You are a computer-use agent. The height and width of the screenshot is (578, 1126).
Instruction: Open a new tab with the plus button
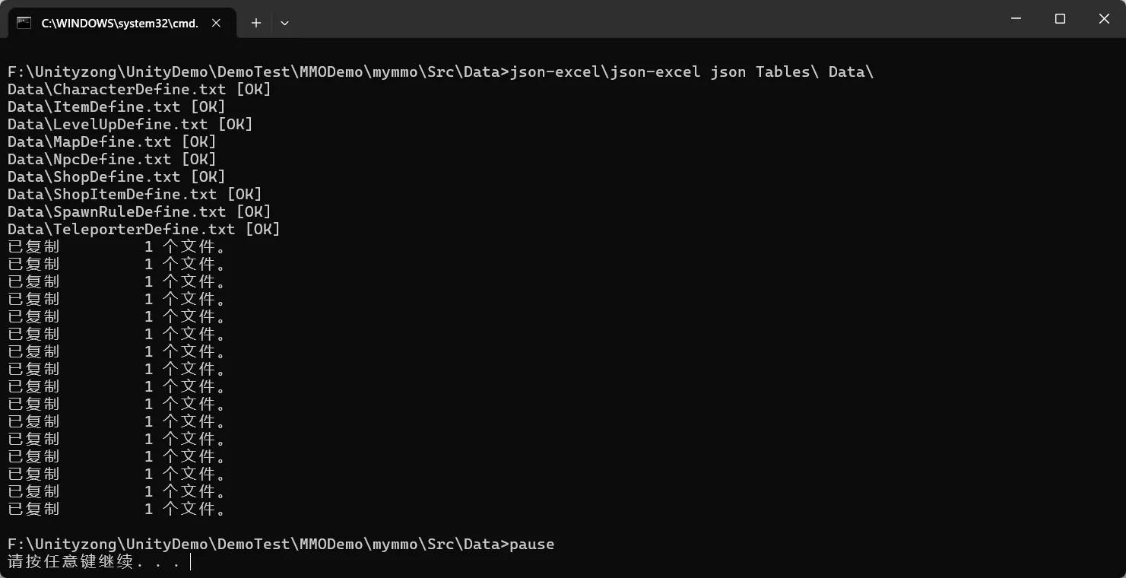coord(256,23)
